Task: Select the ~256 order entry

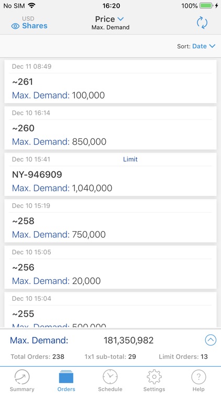Action: (x=110, y=267)
